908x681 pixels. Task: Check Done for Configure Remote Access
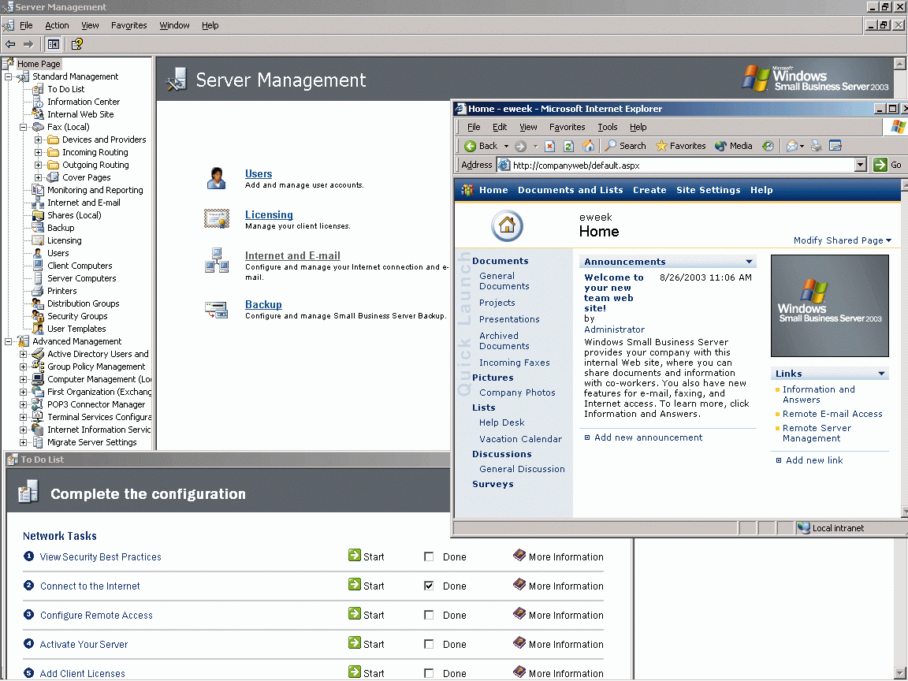pos(429,615)
